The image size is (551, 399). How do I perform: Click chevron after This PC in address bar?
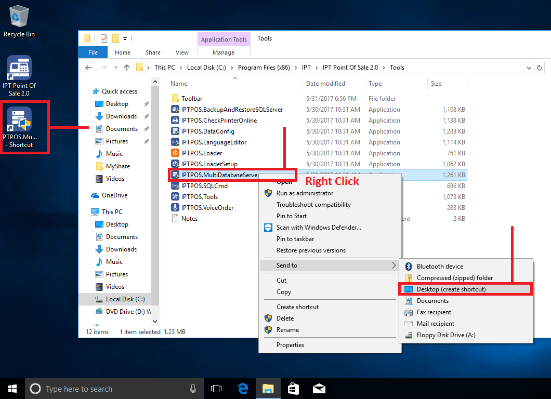(x=181, y=68)
